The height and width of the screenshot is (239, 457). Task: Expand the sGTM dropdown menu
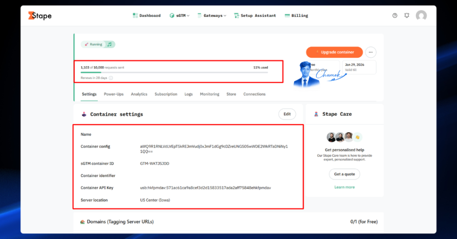click(x=179, y=16)
